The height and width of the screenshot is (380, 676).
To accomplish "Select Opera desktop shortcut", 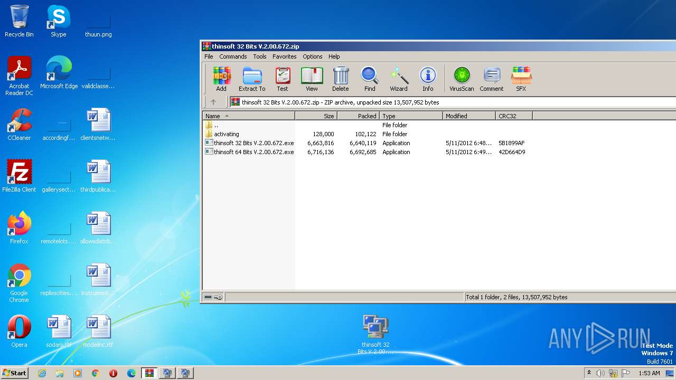I will pyautogui.click(x=19, y=331).
